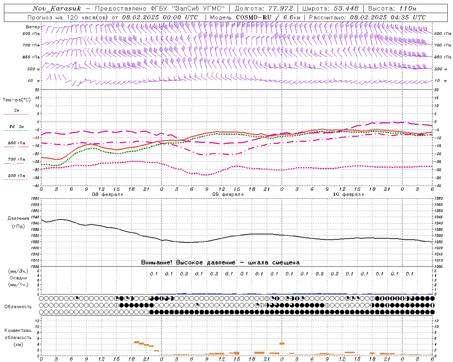Click the (мм/3ч.) precipitation unit label

coord(18,271)
